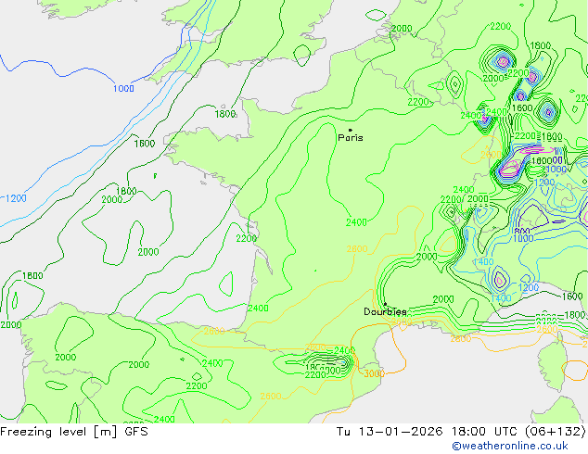Click the (06+132) forecast offset text
Screen dimensions: 588x454
[555, 432]
